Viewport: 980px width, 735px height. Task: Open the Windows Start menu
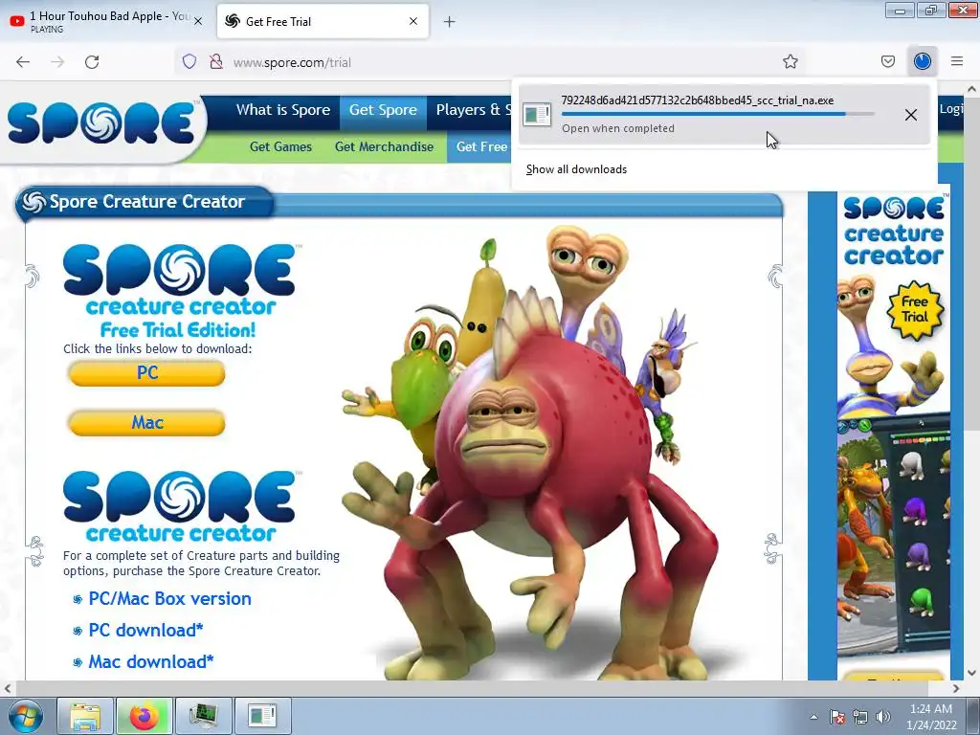pyautogui.click(x=26, y=716)
